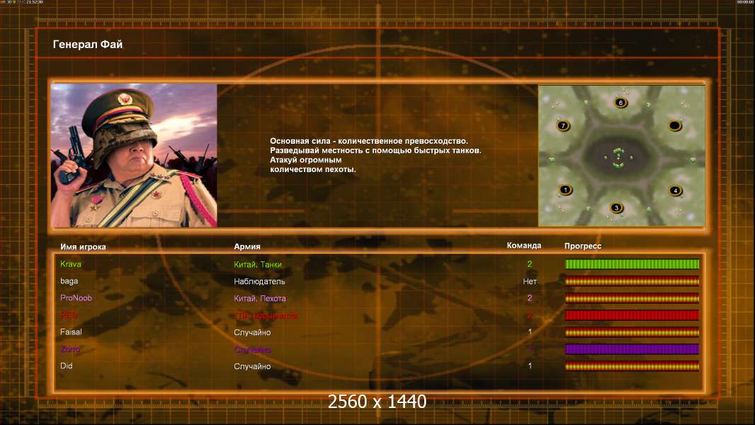
Task: Click the unnumbered black position marker on map
Action: pos(674,126)
